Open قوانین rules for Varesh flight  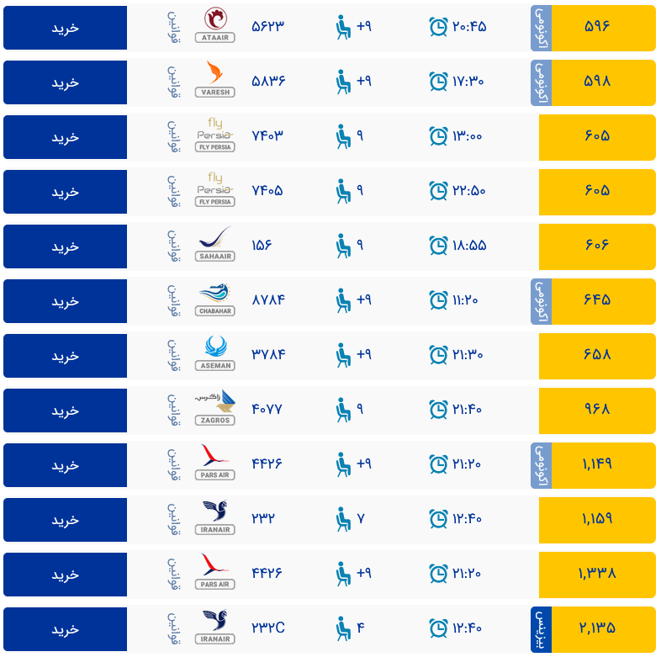click(175, 82)
